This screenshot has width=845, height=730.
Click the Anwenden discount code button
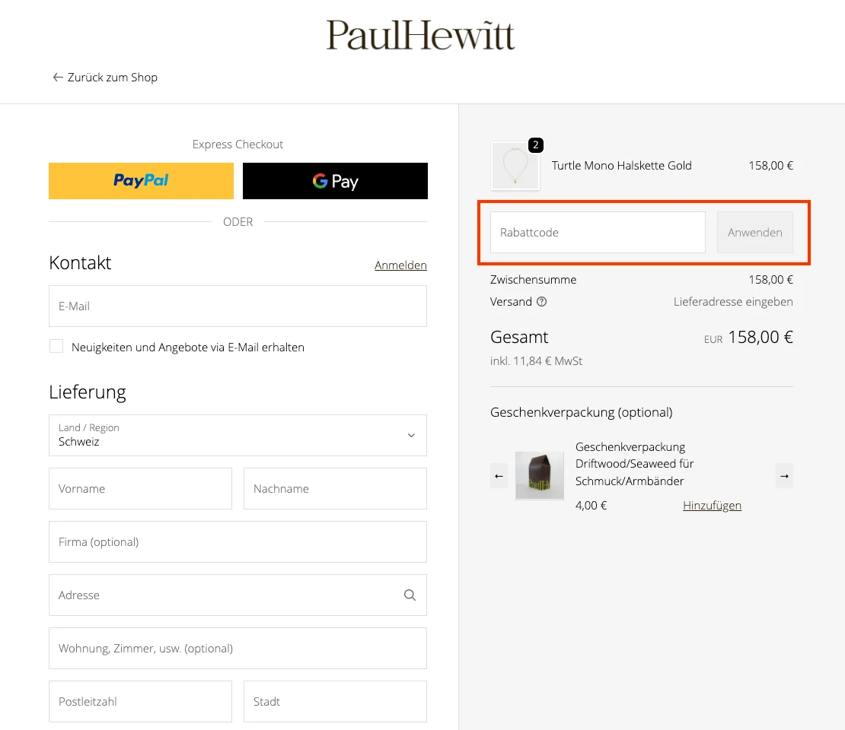click(x=754, y=233)
